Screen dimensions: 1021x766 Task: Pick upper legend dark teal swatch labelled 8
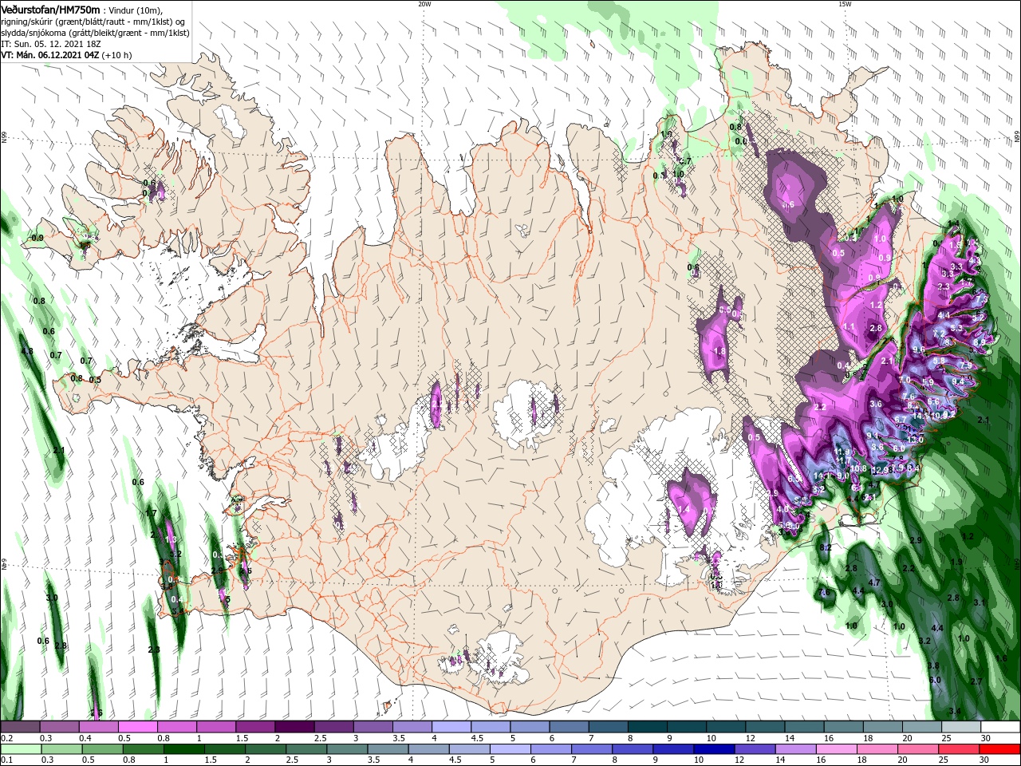(648, 727)
